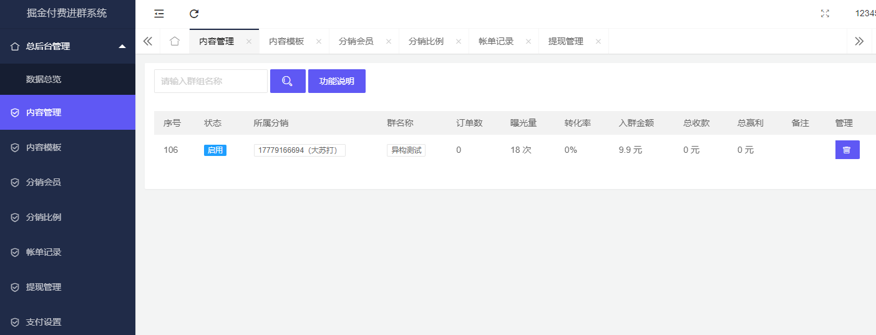Close the 分销会员 tab
Viewport: 876px width, 335px height.
tap(389, 42)
